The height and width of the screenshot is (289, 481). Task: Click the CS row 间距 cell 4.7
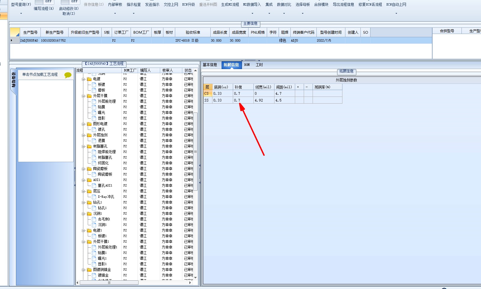pos(285,94)
